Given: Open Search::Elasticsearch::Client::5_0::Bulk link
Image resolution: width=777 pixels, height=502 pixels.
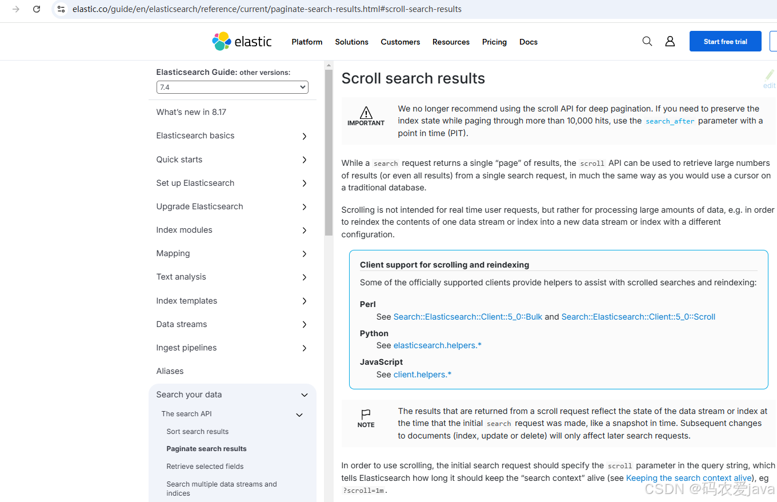Looking at the screenshot, I should (x=468, y=317).
